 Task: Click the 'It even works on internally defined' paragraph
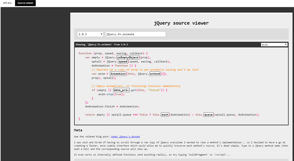(152, 155)
